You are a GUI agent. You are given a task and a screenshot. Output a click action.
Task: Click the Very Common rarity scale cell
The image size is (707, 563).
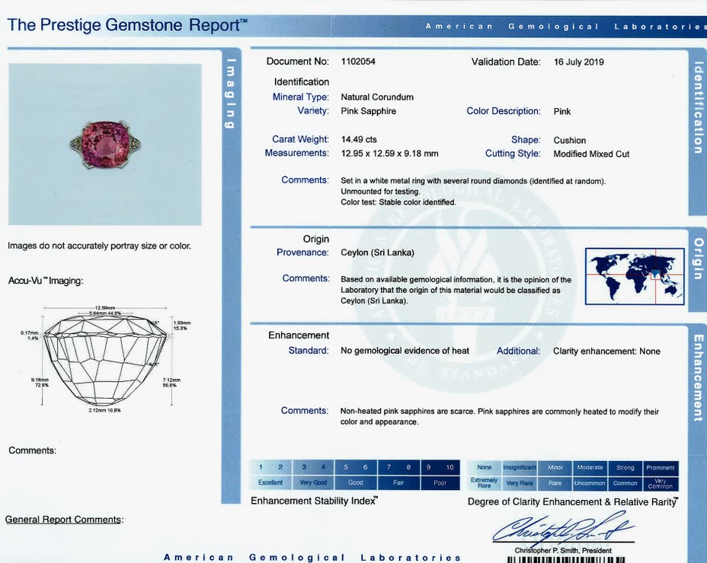(x=660, y=482)
